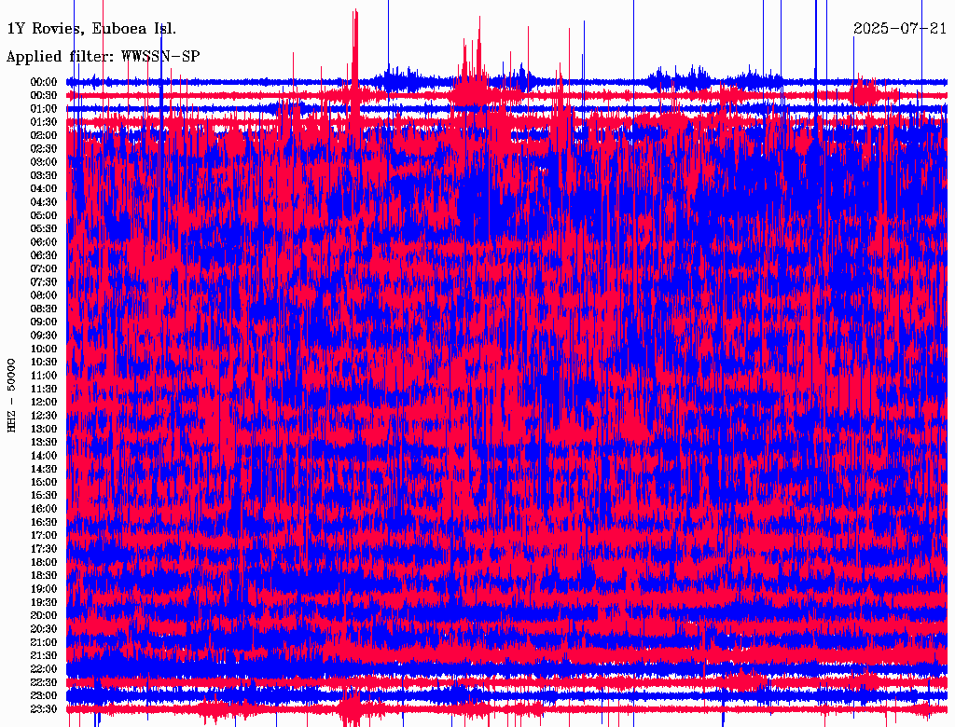
Task: Click the 04:00 time label
Action: (x=44, y=189)
